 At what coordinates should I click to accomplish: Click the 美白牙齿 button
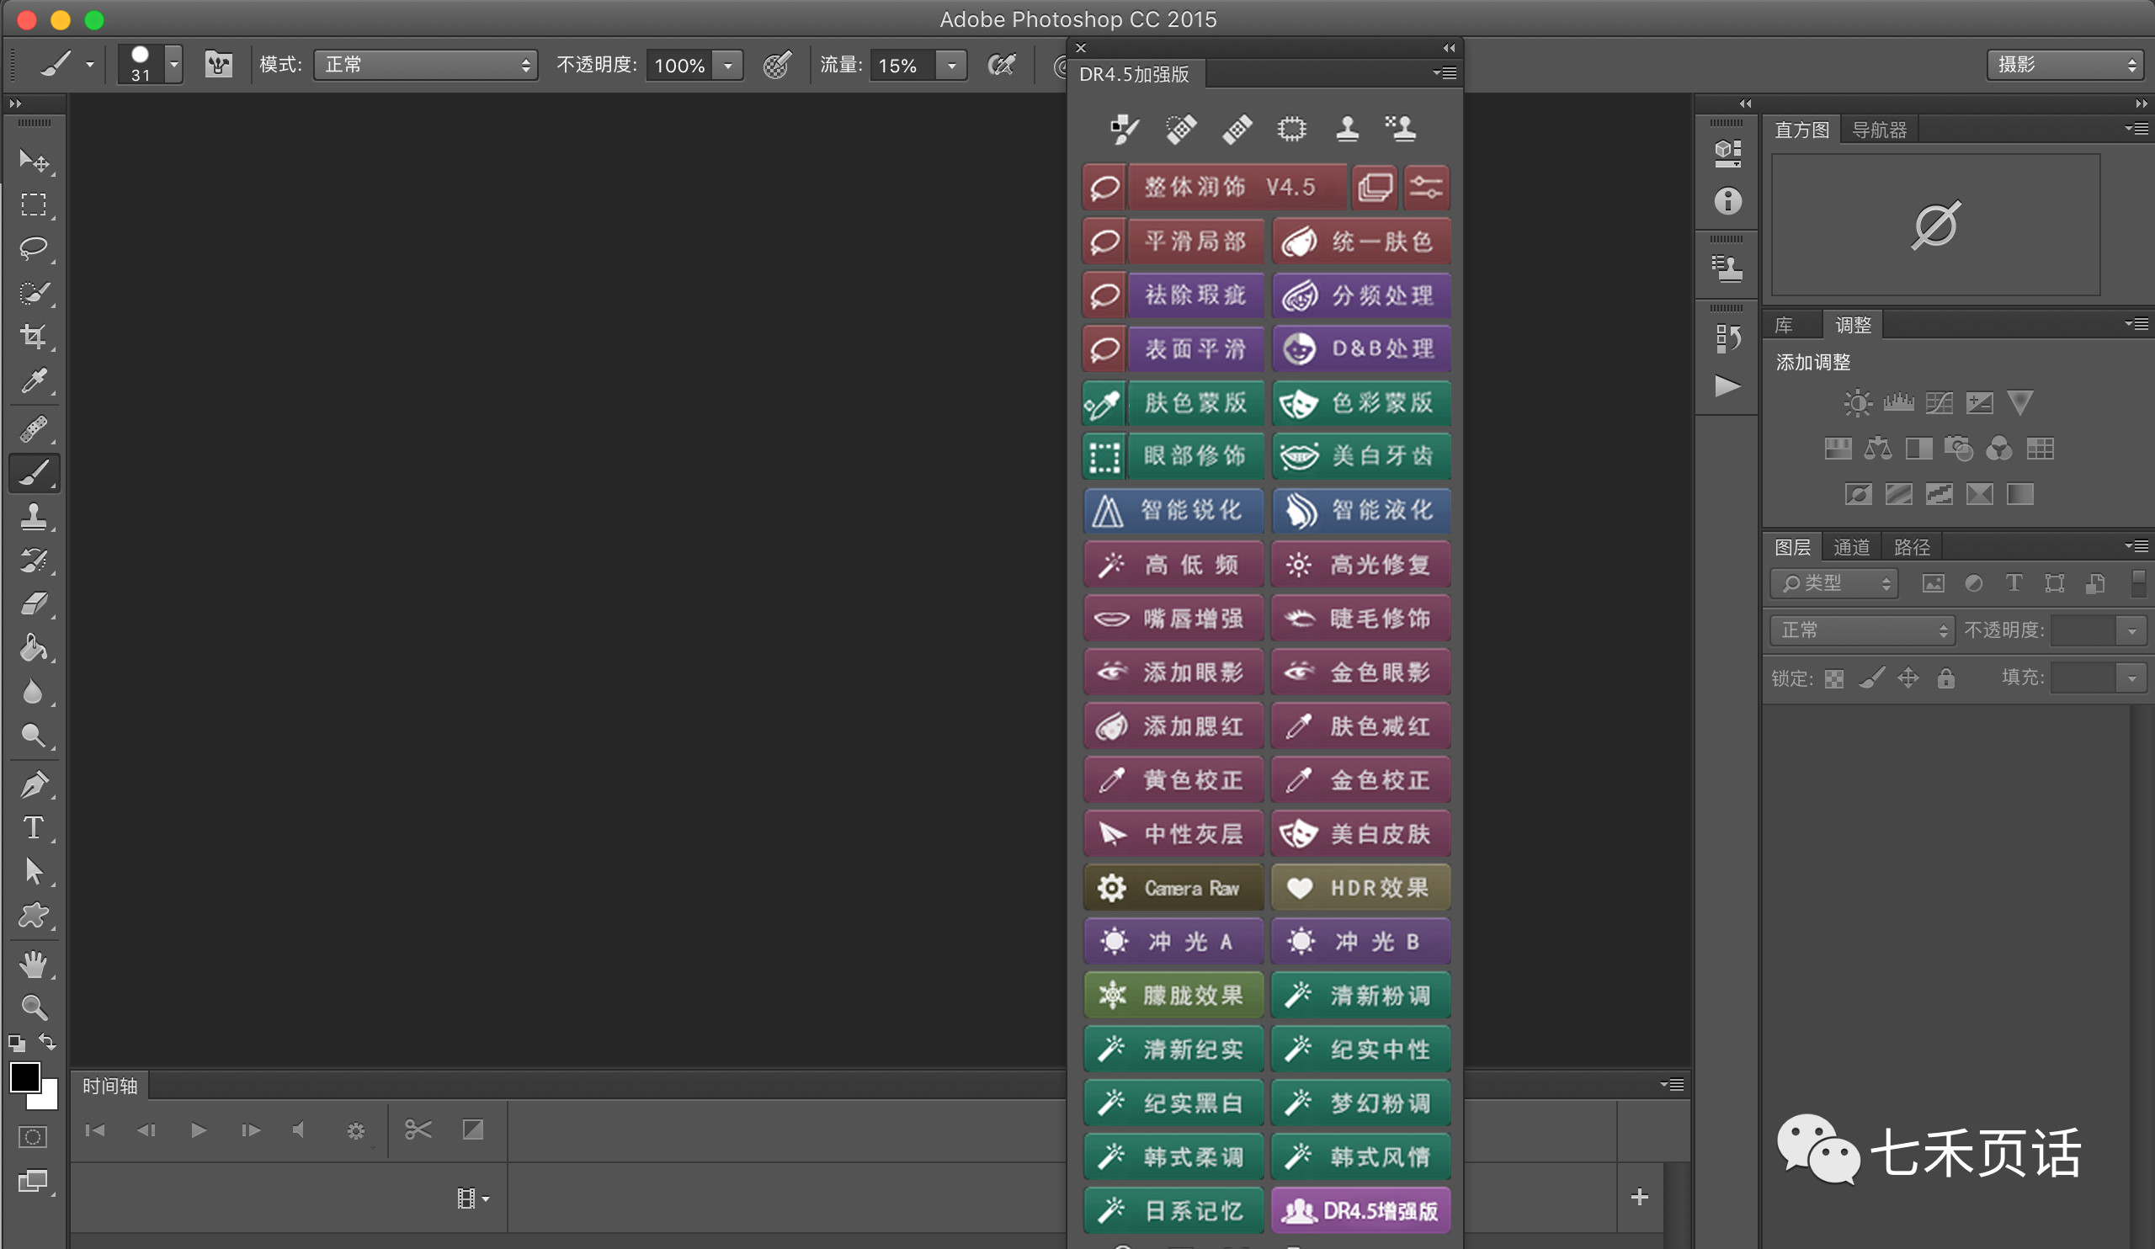point(1361,455)
